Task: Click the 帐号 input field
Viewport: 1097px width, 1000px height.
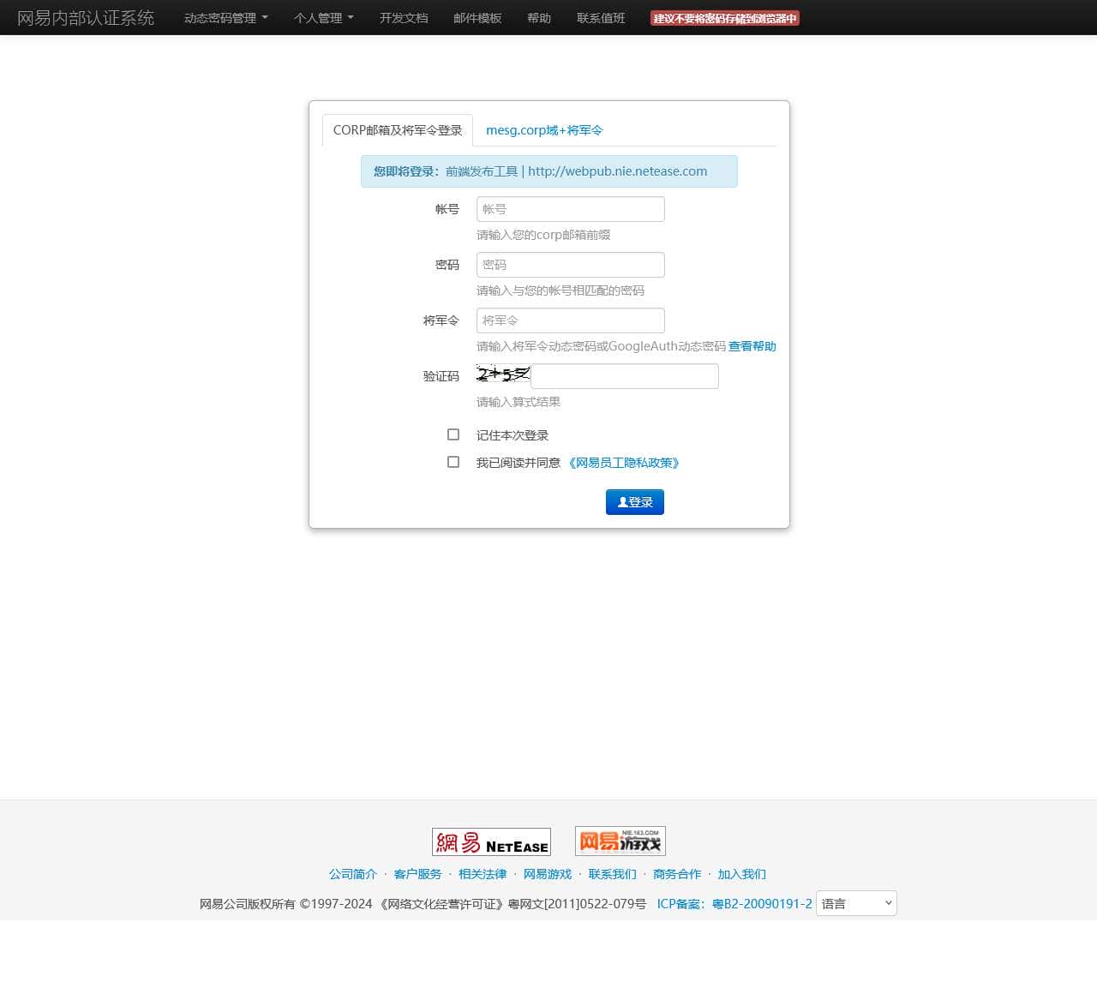Action: point(571,209)
